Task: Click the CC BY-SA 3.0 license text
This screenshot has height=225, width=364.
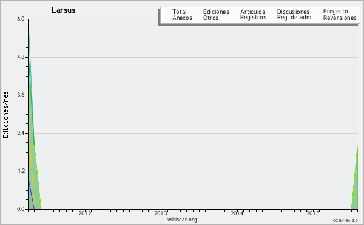Action: (x=345, y=221)
